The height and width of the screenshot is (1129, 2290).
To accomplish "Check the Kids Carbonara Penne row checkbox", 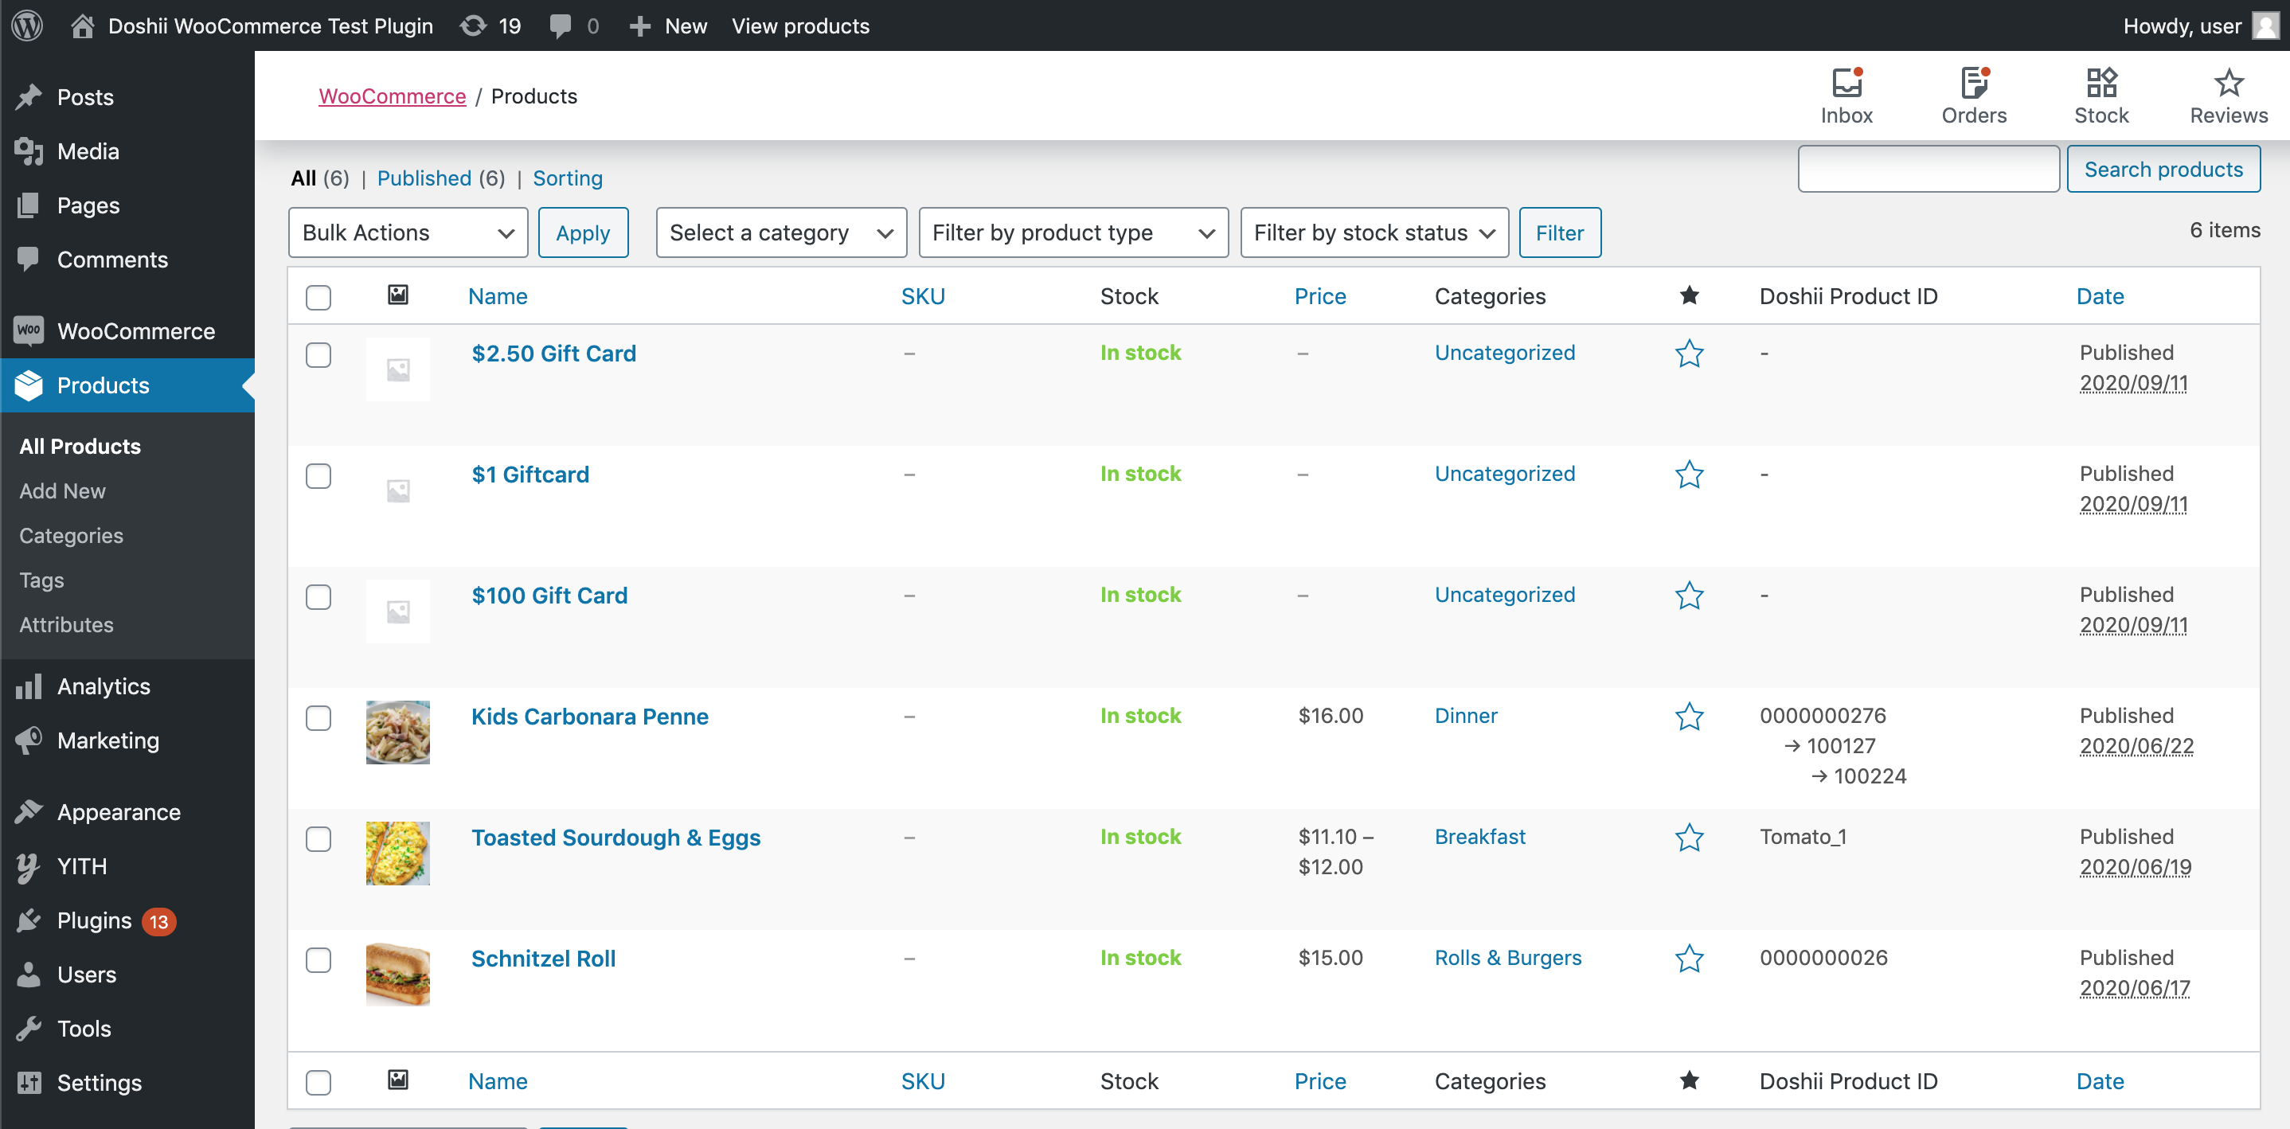I will click(318, 717).
